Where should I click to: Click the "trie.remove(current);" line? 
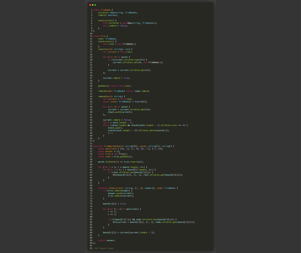(121, 196)
